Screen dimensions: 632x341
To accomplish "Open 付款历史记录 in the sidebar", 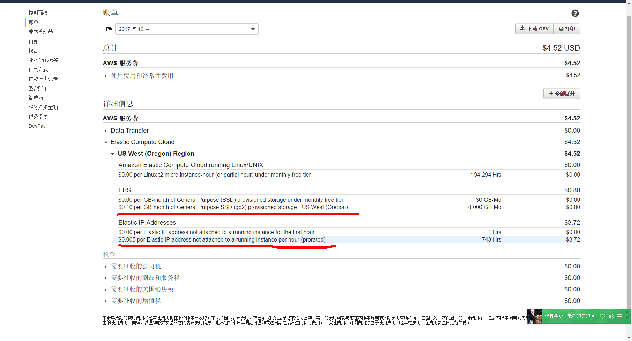I will pos(43,79).
